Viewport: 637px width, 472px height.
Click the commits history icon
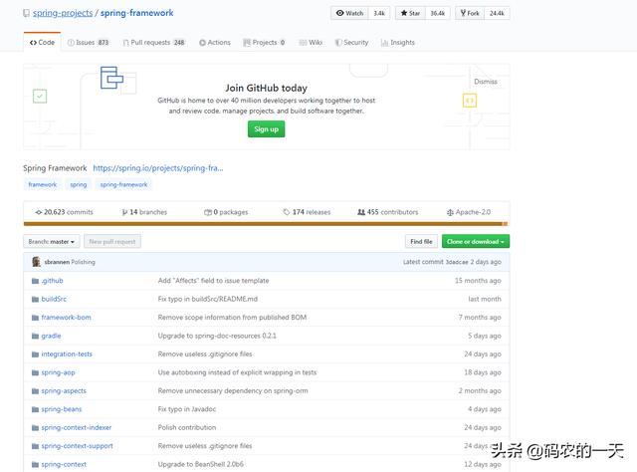click(39, 212)
